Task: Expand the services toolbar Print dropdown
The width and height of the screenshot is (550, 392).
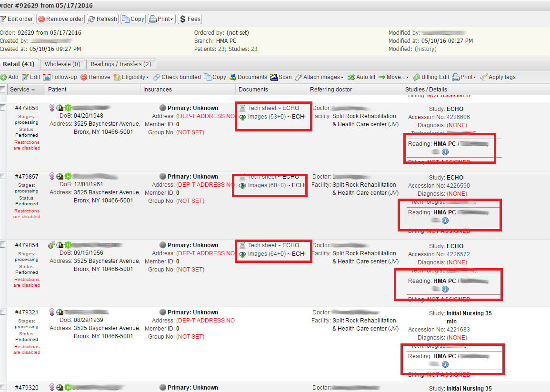Action: coord(464,77)
